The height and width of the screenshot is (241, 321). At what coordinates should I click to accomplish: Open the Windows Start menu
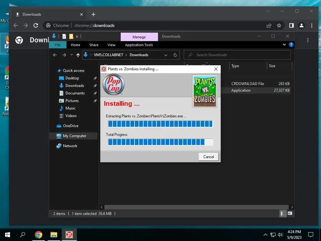point(8,234)
